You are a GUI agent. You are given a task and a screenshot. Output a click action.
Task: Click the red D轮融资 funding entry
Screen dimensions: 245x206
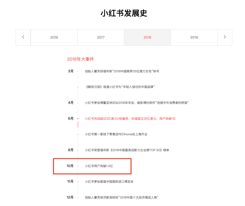(130, 119)
